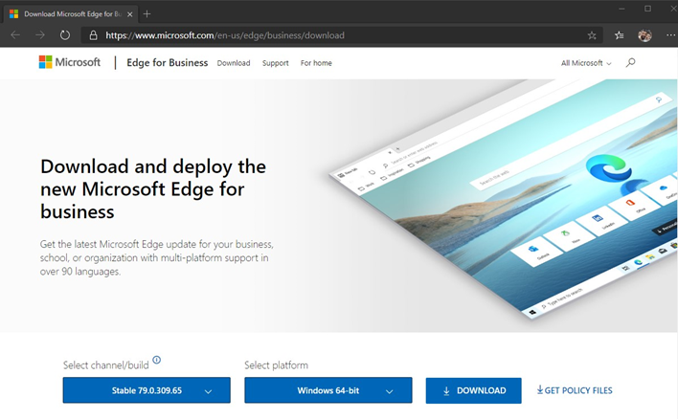
Task: Select the Download Microsoft Edge for Business tab
Action: (x=72, y=14)
